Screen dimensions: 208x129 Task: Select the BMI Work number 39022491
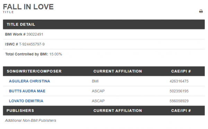coord(35,34)
